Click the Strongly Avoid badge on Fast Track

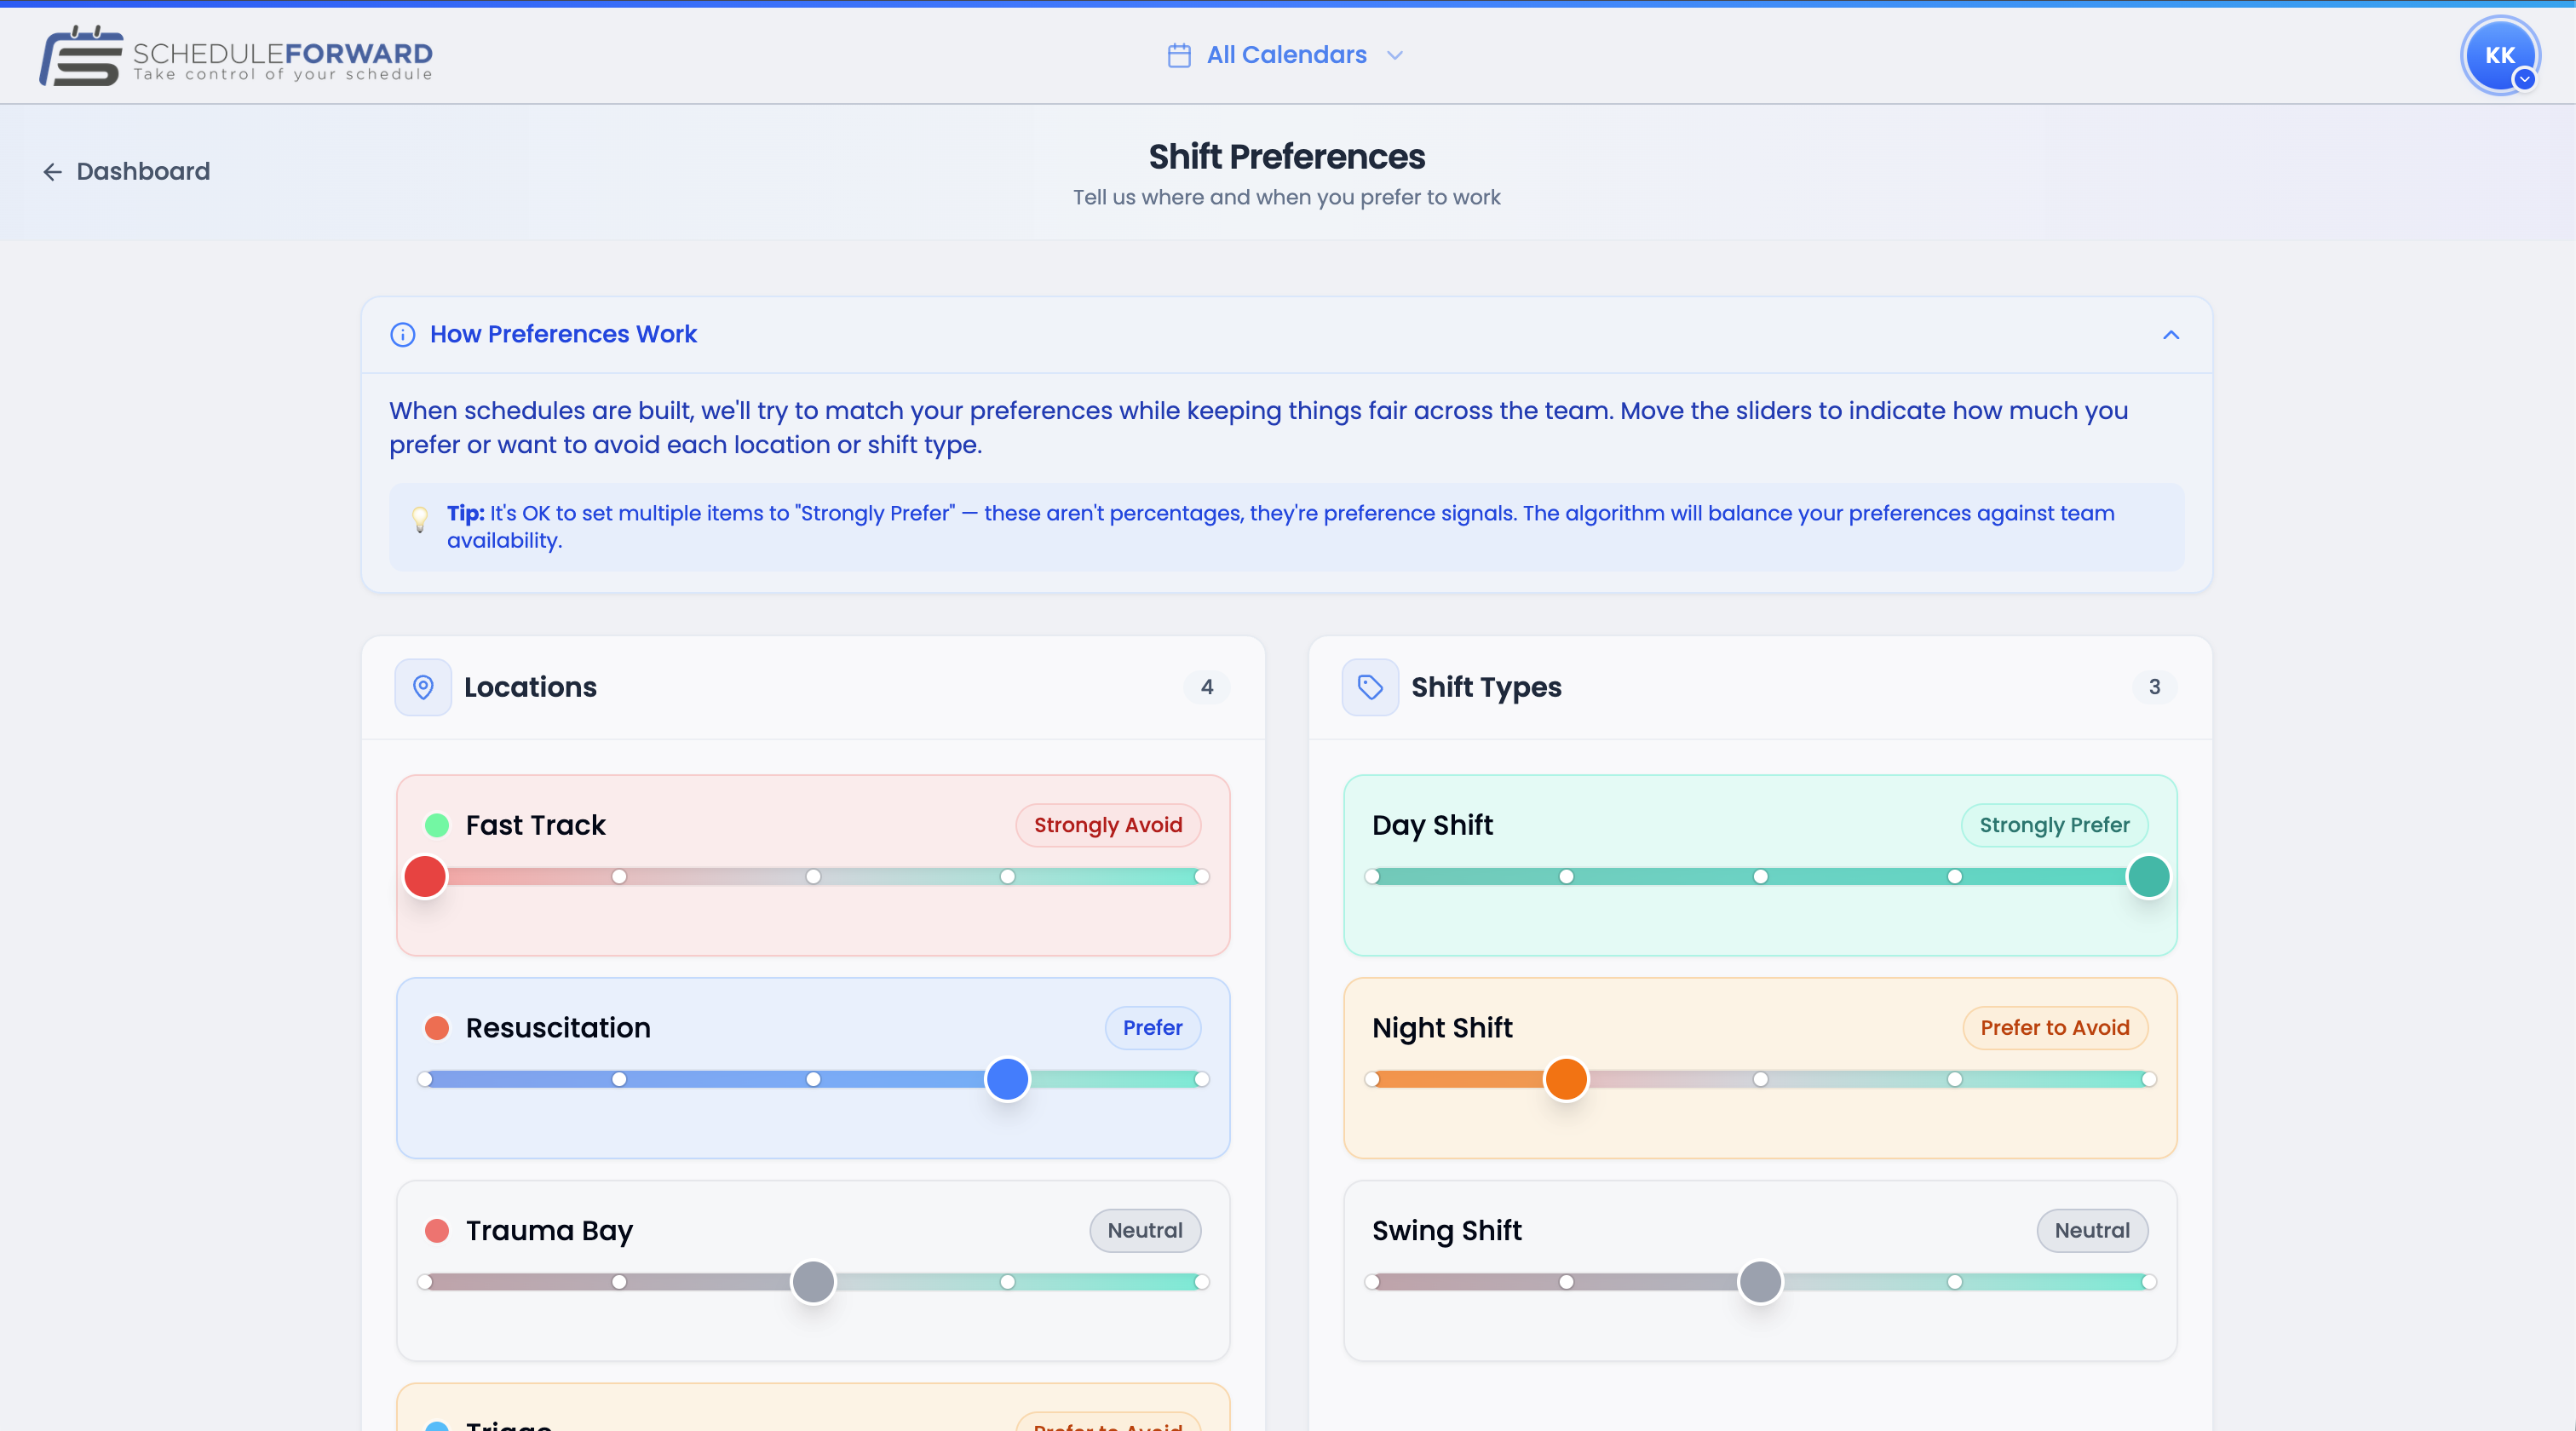[1108, 825]
